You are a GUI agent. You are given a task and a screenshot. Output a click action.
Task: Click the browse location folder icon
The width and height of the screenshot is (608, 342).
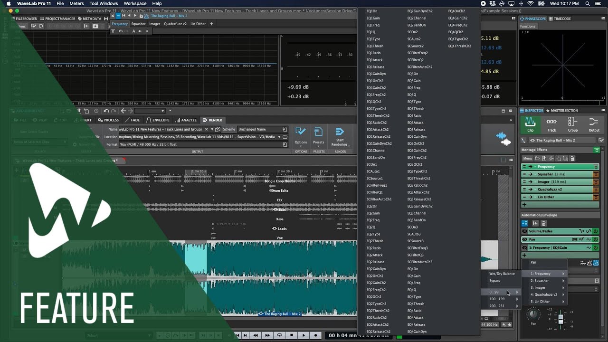285,137
